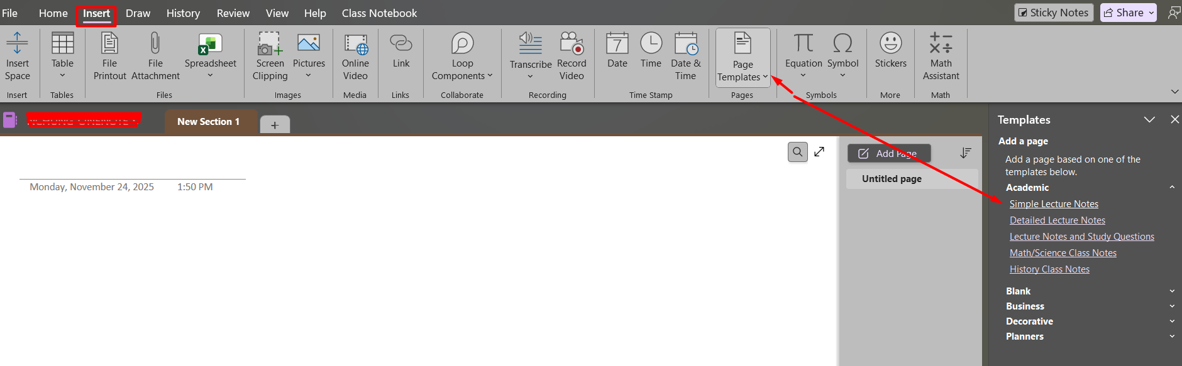Image resolution: width=1182 pixels, height=366 pixels.
Task: Open the Class Notebook tab
Action: [379, 13]
